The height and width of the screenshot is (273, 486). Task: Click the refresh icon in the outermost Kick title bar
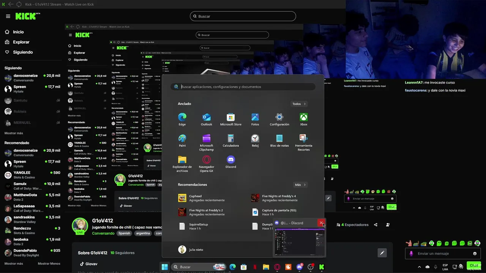point(19,4)
